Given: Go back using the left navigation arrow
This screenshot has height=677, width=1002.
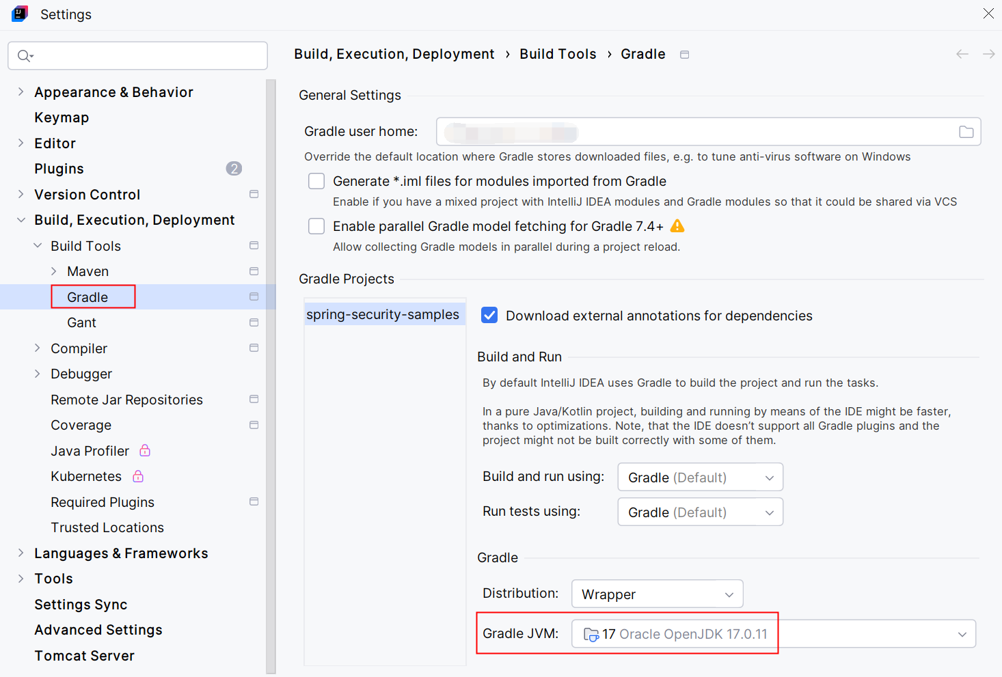Looking at the screenshot, I should pos(962,54).
